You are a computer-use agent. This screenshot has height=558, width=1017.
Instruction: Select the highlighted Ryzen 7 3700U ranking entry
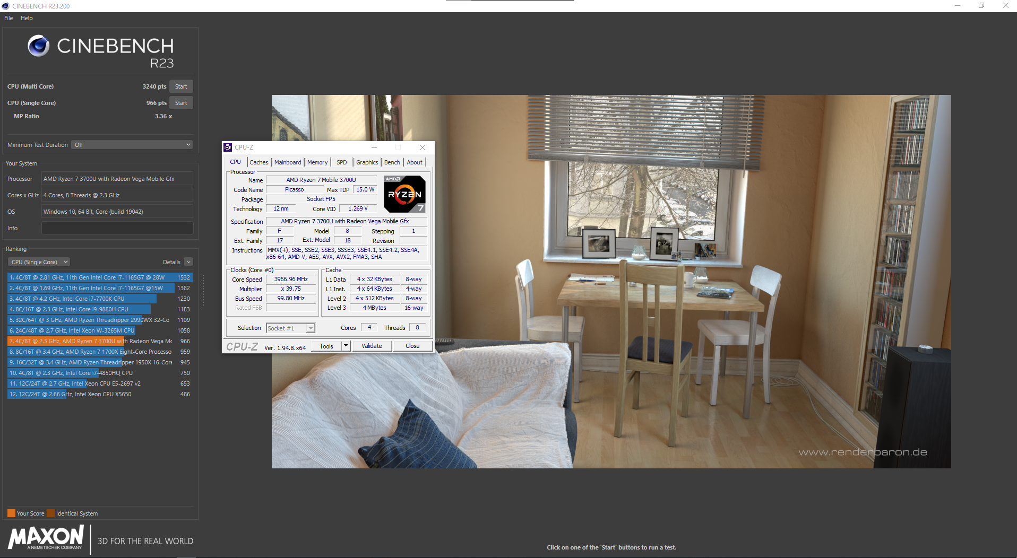click(100, 341)
